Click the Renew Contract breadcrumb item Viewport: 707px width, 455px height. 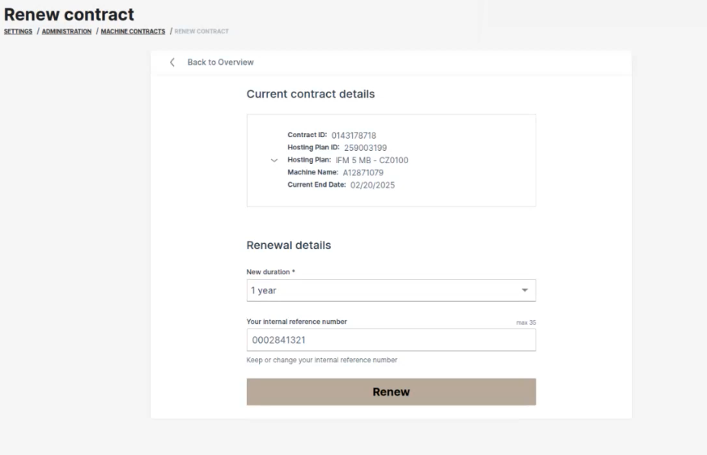point(201,31)
